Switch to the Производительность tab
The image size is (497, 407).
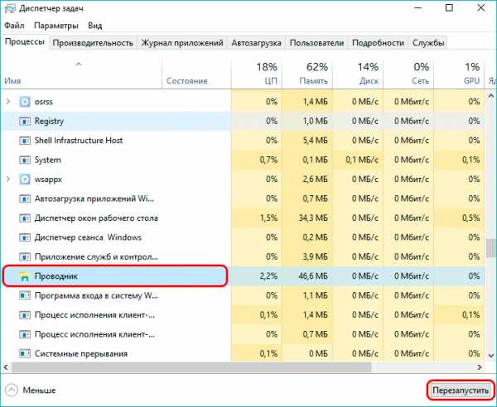[x=93, y=43]
